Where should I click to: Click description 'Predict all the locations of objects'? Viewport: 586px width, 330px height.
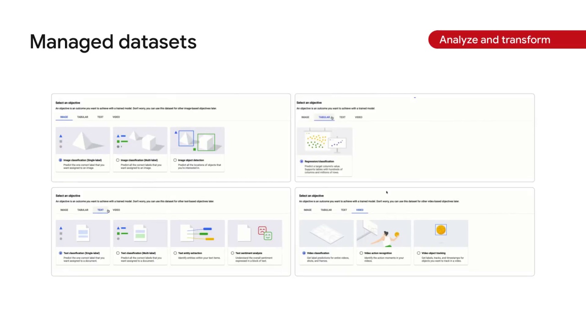pos(199,166)
